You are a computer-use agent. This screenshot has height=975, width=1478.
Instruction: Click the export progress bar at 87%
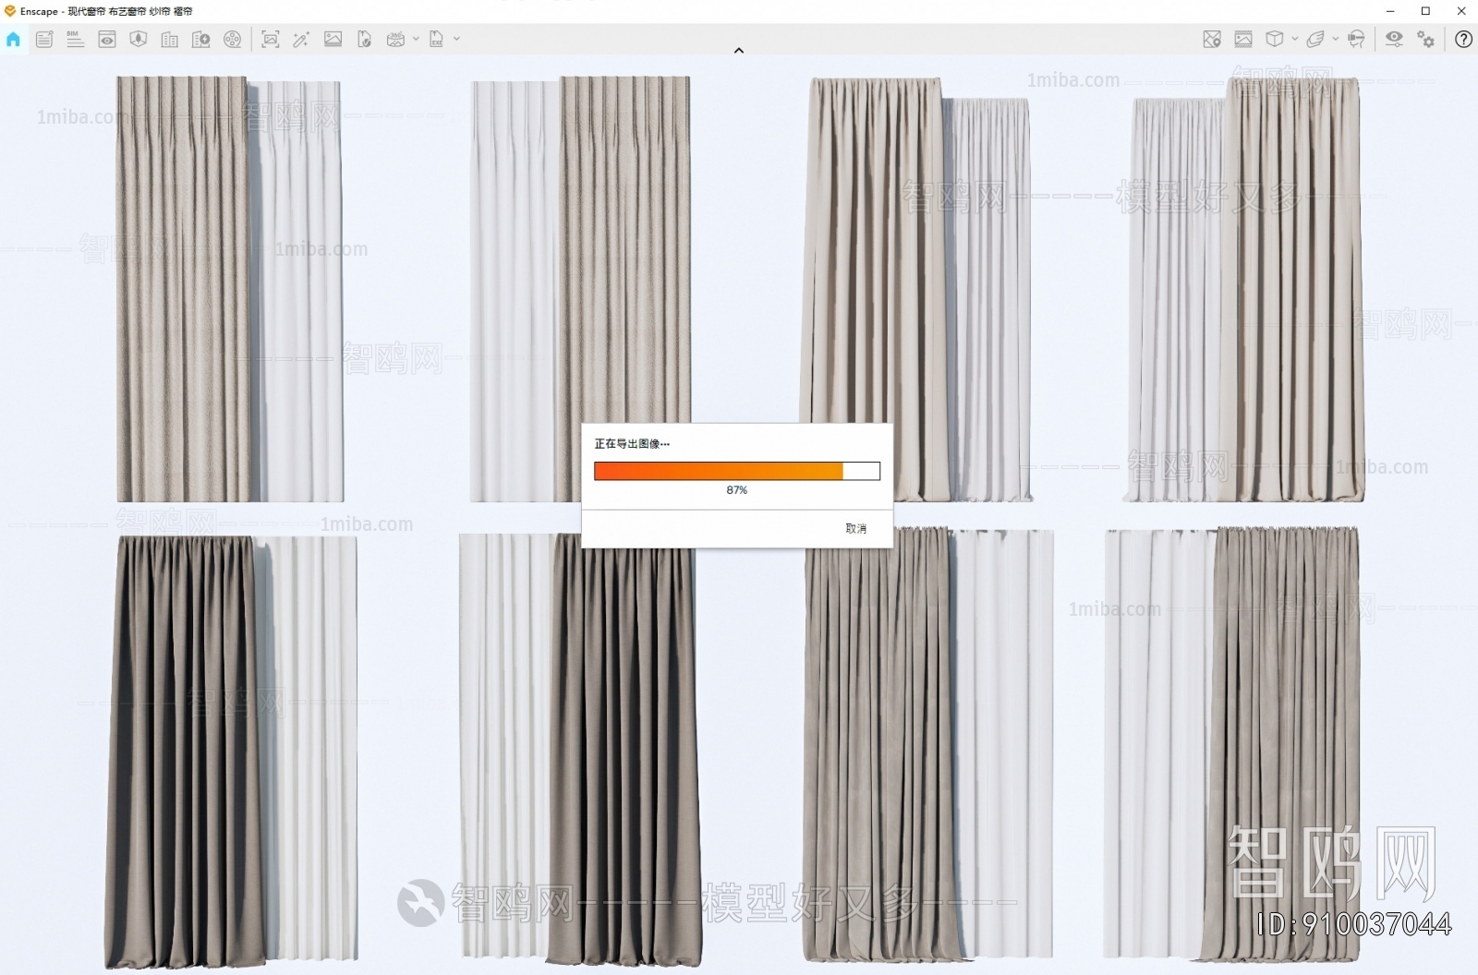(x=737, y=471)
